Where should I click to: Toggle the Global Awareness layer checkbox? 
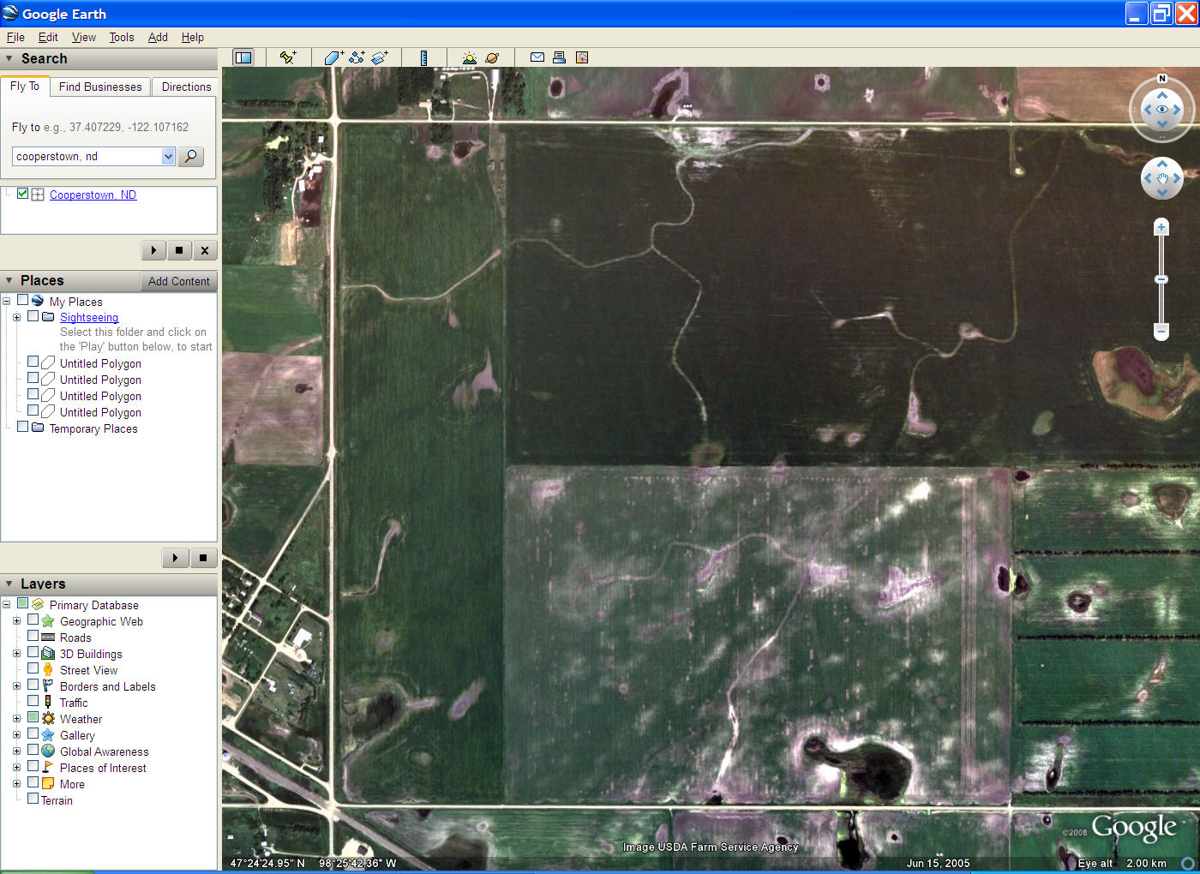pos(33,750)
